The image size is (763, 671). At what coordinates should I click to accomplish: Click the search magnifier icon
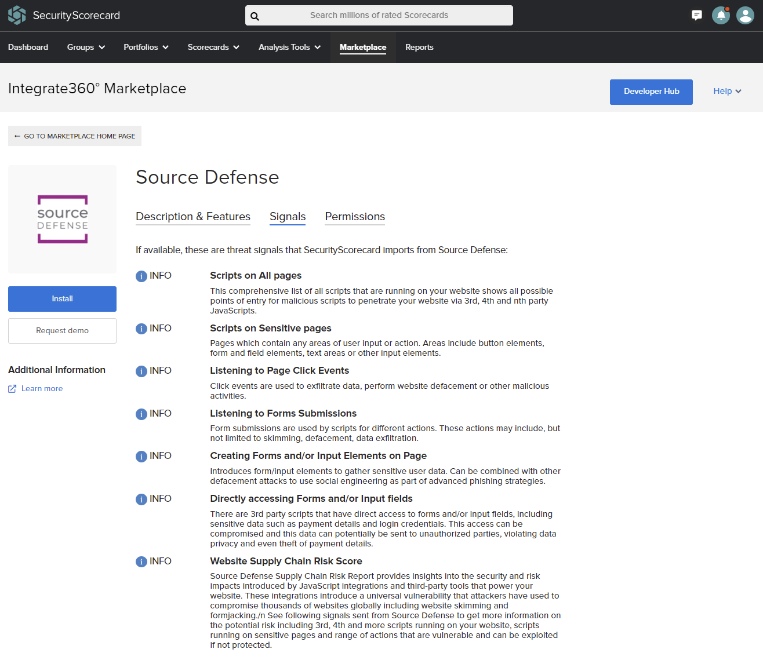255,16
